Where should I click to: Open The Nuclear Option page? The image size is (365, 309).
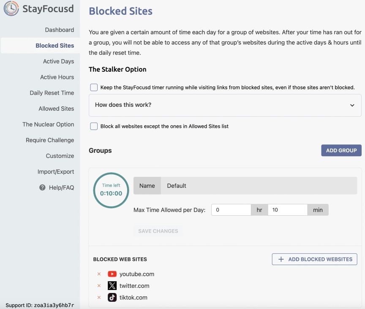(x=48, y=125)
